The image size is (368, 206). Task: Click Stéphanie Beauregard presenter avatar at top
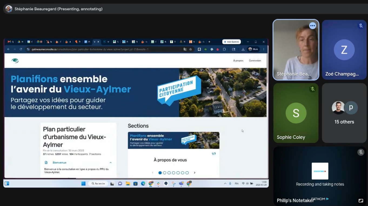point(9,9)
